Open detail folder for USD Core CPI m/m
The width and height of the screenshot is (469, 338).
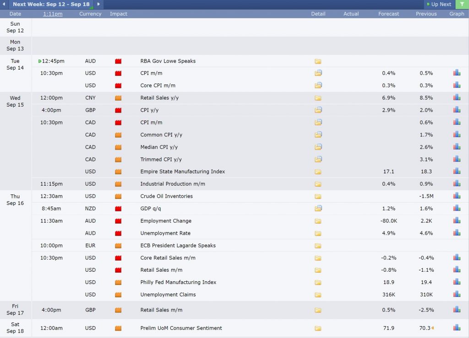pyautogui.click(x=318, y=86)
